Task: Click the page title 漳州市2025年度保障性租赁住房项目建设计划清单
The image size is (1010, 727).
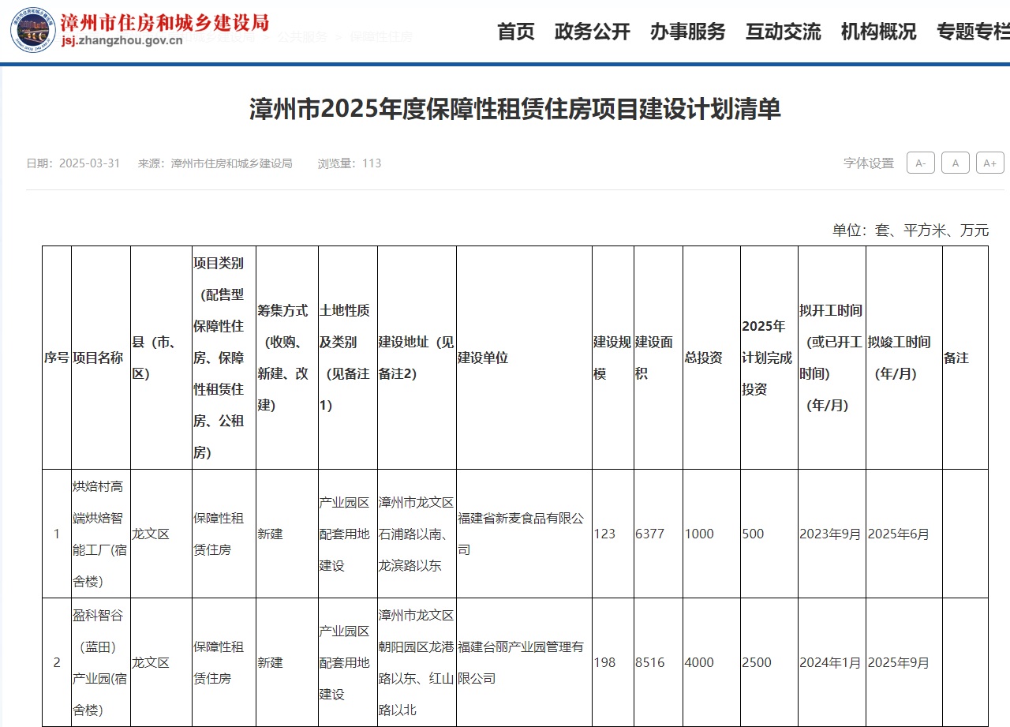Action: [515, 110]
